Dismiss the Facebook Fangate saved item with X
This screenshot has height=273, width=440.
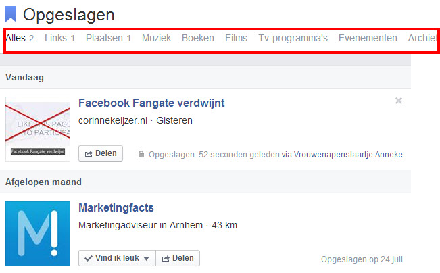tap(399, 101)
